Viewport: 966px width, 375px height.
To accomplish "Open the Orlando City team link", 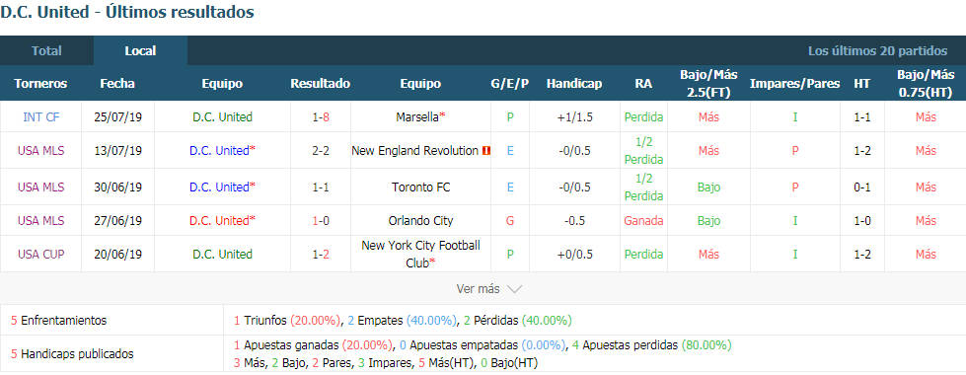I will point(420,220).
